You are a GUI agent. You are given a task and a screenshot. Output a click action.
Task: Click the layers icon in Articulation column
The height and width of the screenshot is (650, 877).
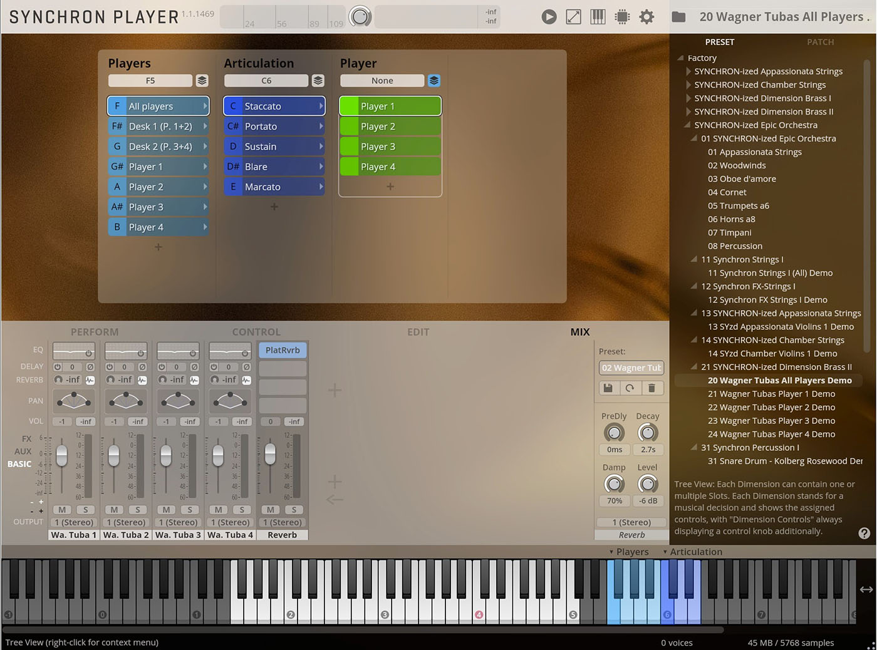coord(318,81)
